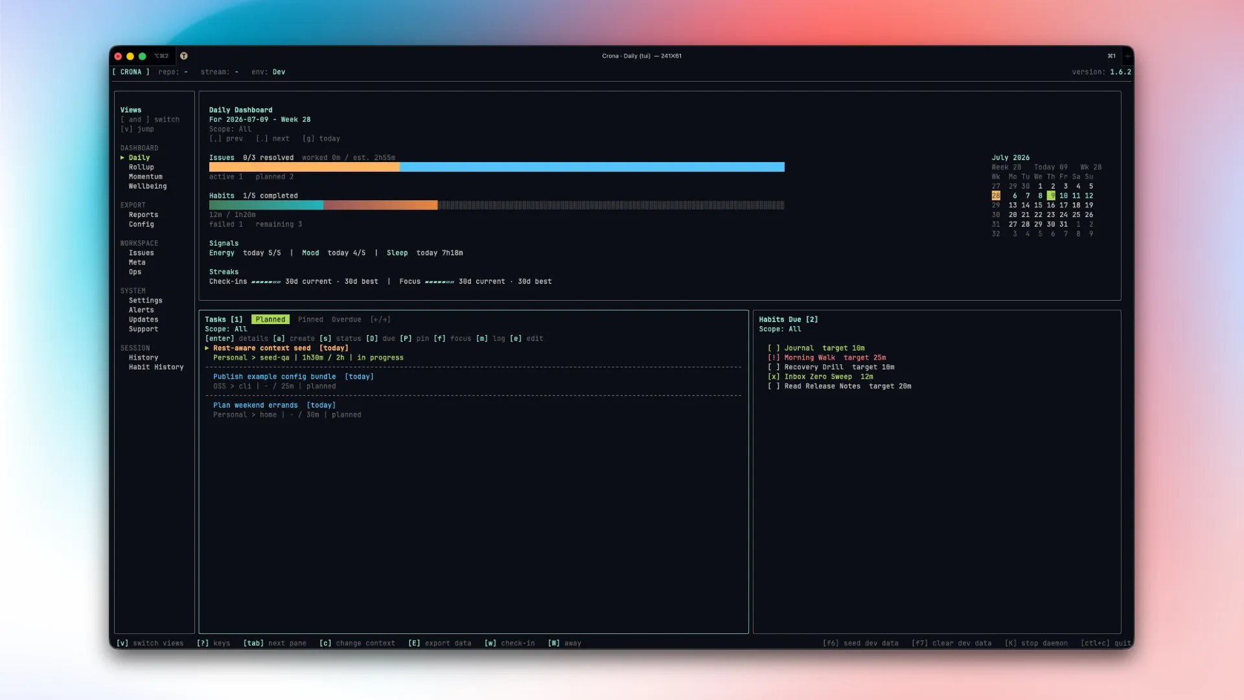
Task: Open Reports under Export
Action: point(143,215)
